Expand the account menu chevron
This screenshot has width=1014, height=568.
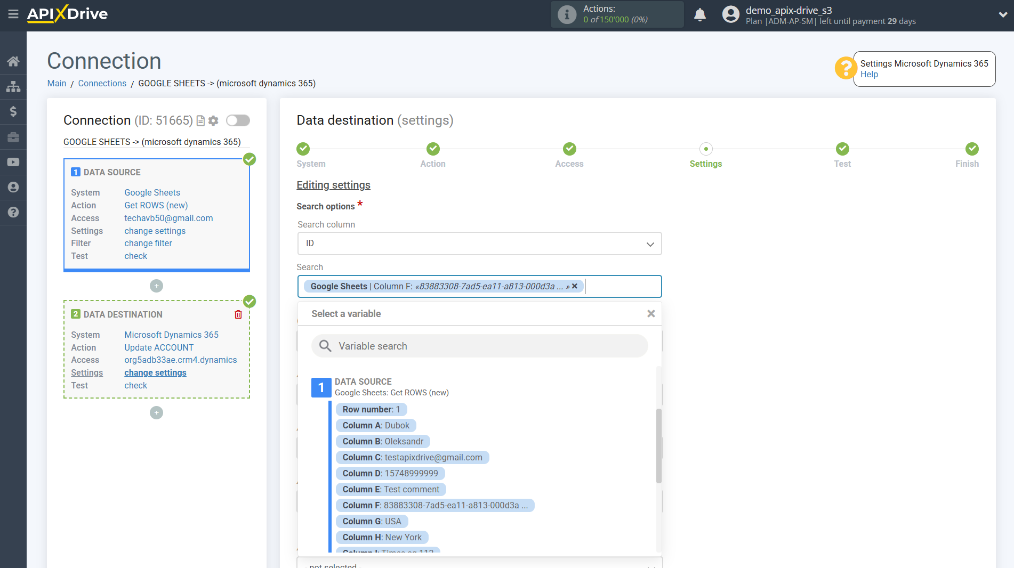[1003, 15]
